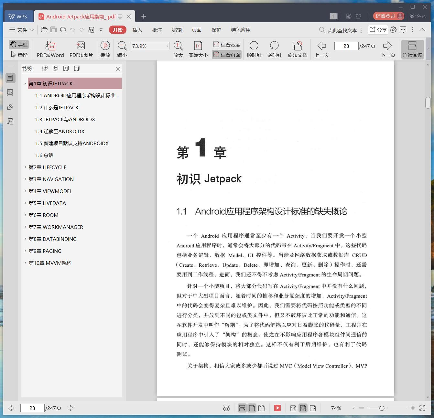Show the bookmarks panel sidebar icon
The height and width of the screenshot is (418, 434).
tap(10, 78)
